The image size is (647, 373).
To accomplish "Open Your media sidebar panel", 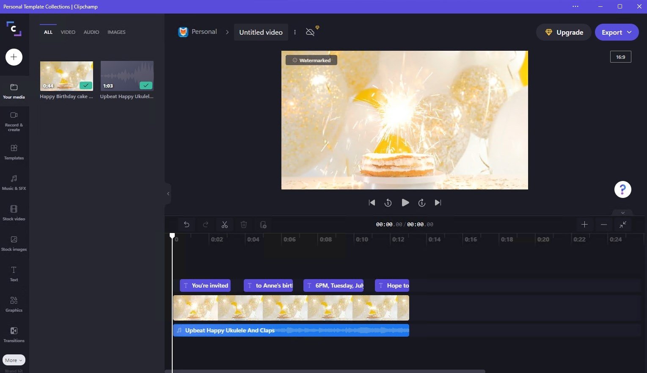I will coord(14,91).
